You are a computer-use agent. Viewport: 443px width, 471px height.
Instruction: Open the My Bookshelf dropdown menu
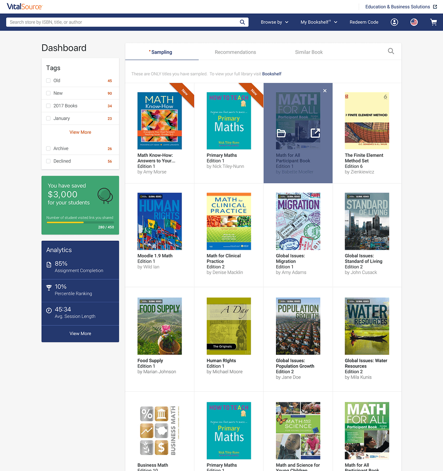[319, 22]
